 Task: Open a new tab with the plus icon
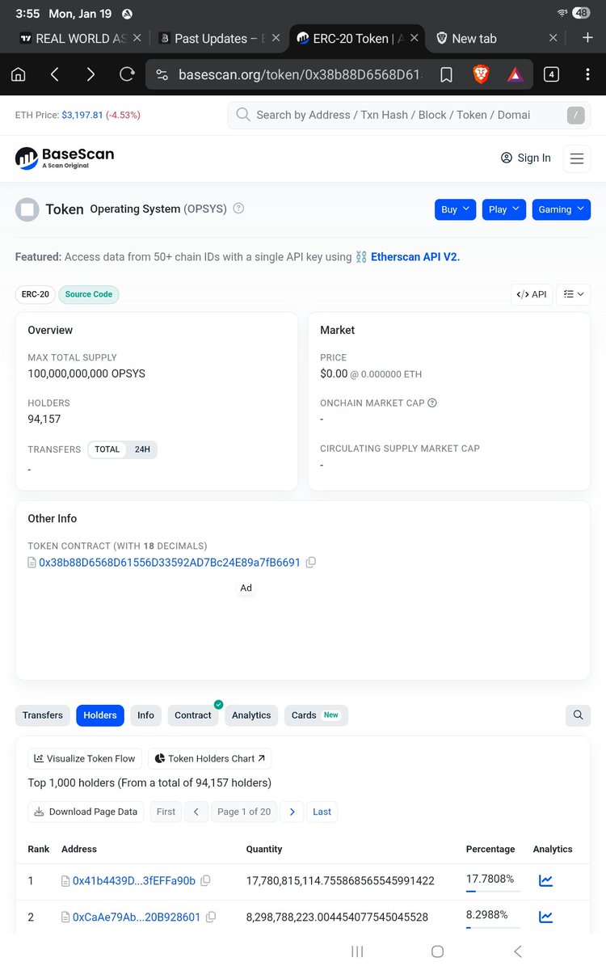(587, 38)
